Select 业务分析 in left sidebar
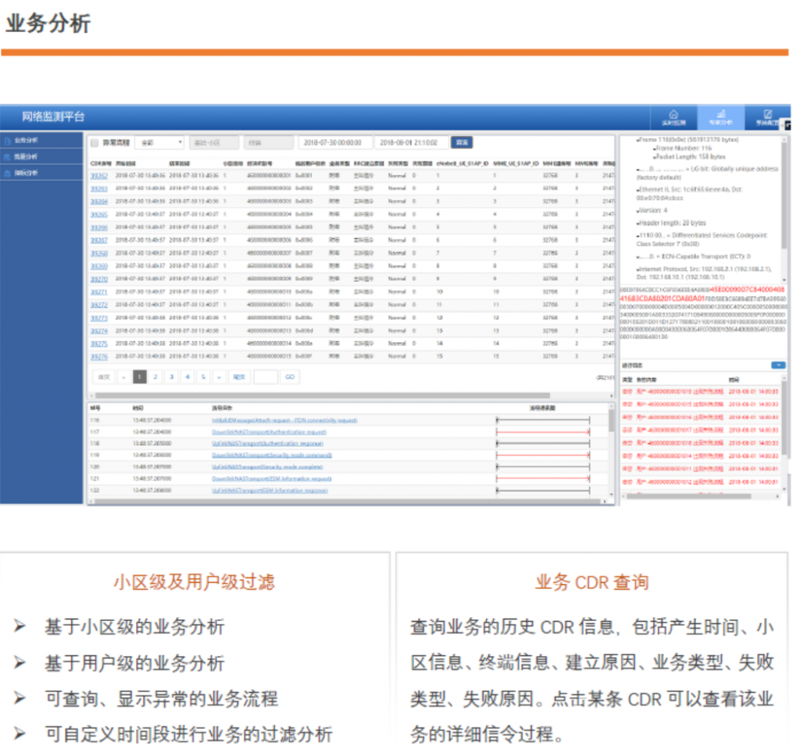 41,141
